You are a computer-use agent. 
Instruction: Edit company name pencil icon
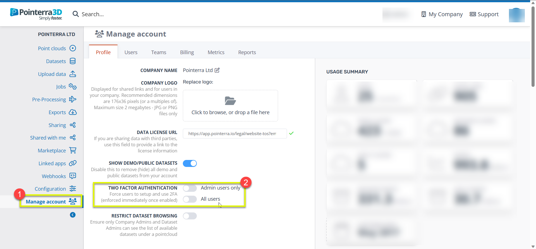pyautogui.click(x=217, y=70)
